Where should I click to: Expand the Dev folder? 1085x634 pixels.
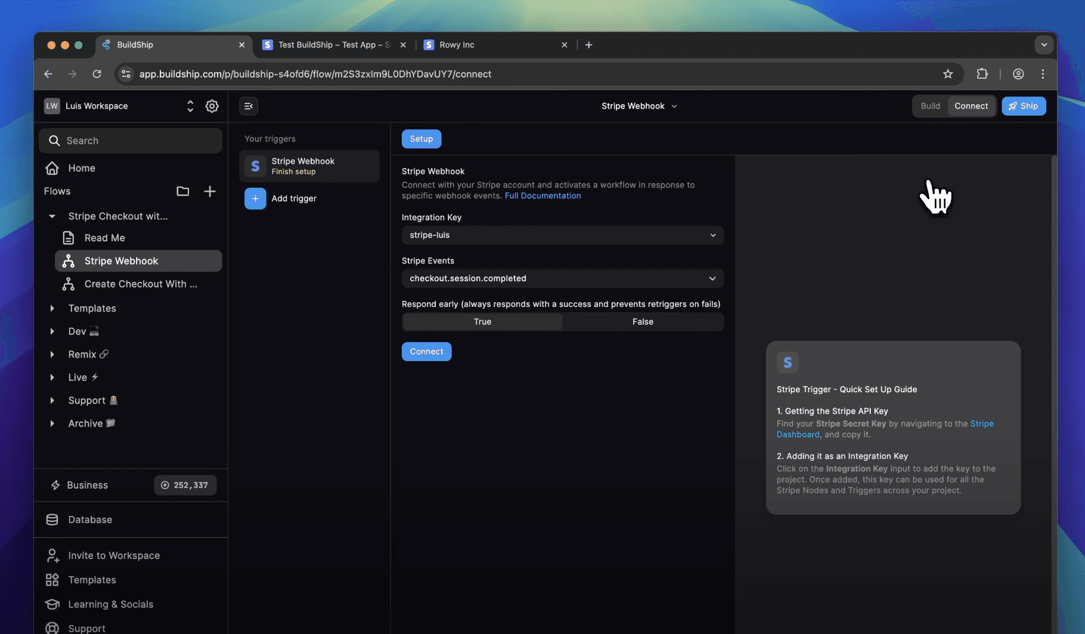[x=52, y=331]
